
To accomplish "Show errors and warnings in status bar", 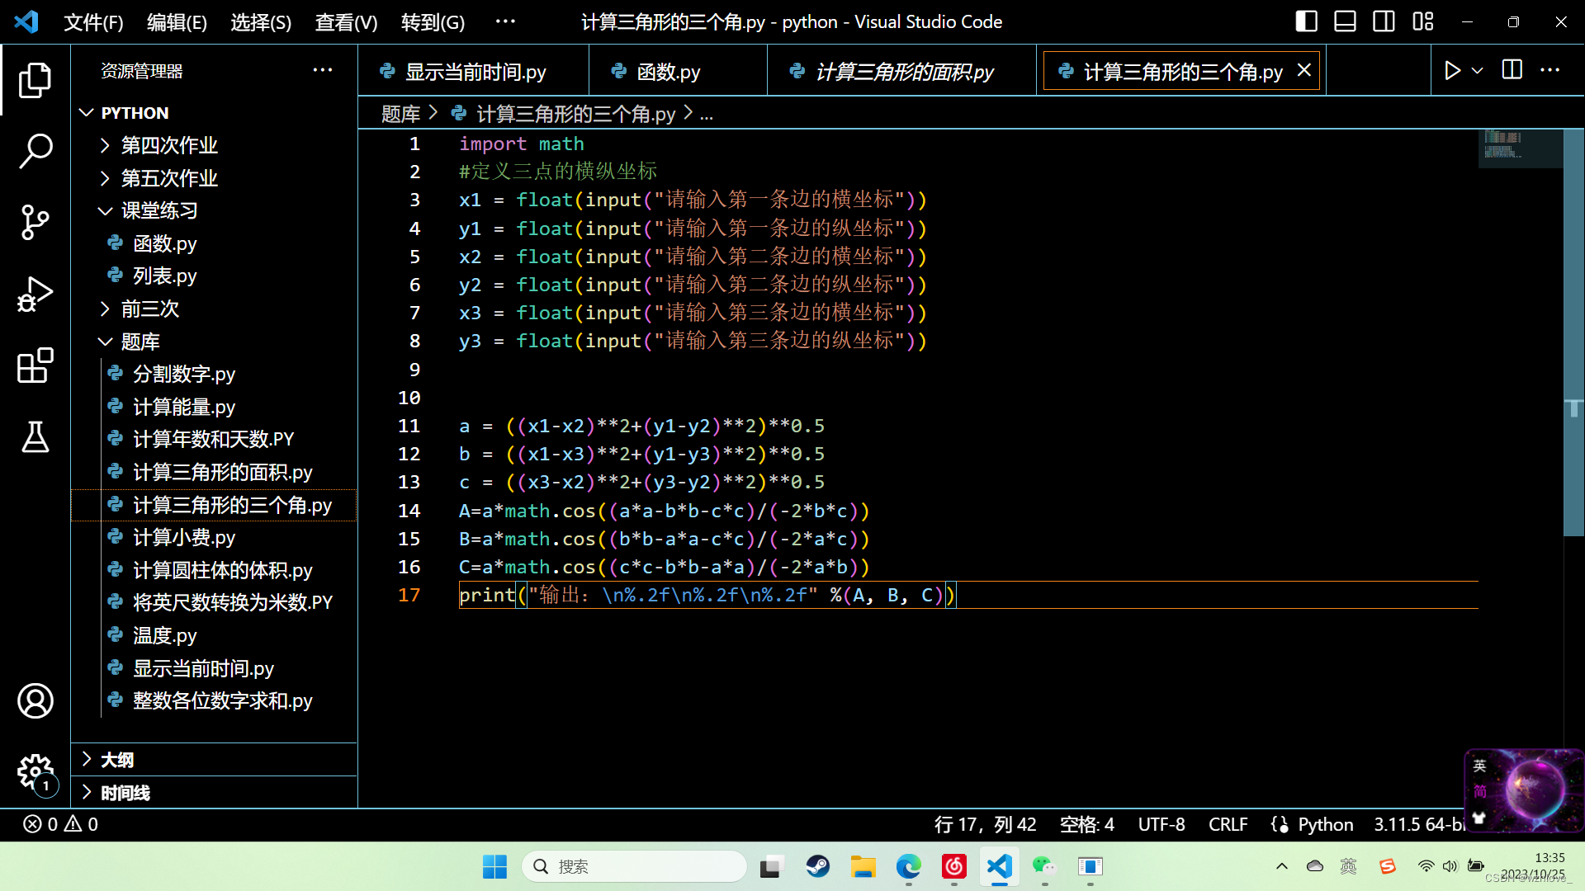I will pos(61,824).
